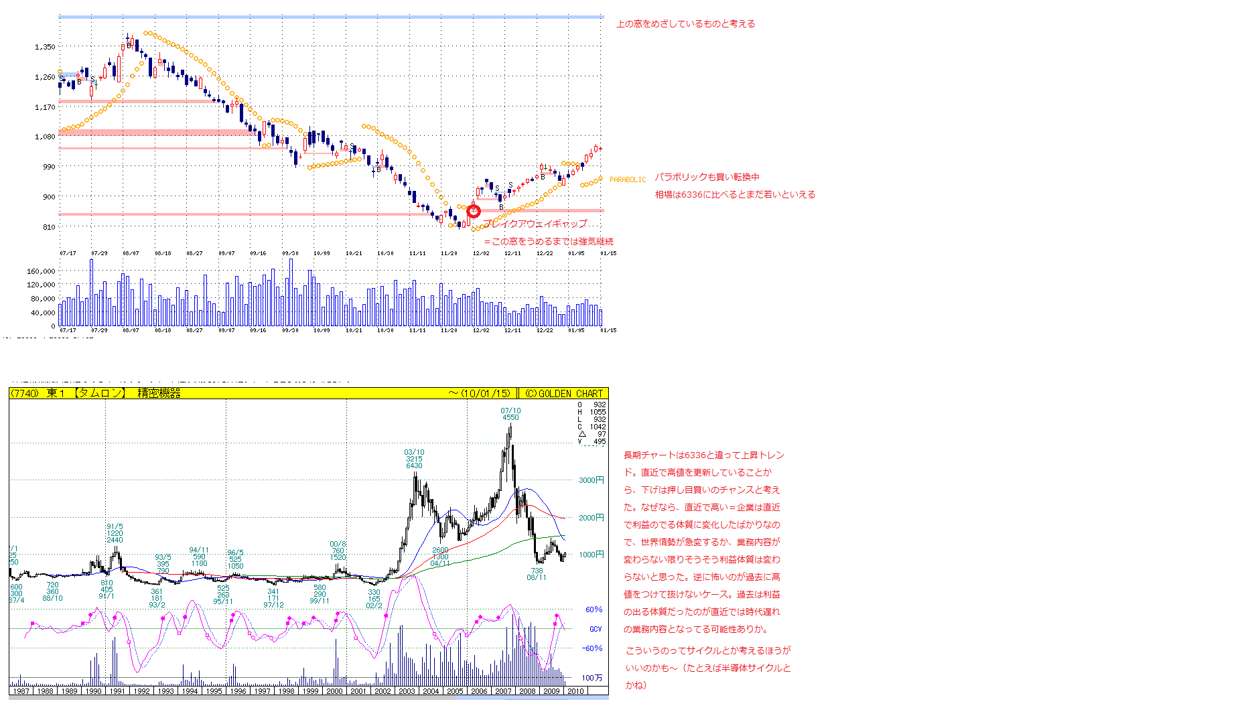This screenshot has width=1254, height=718.
Task: Select the 2003 year on bottom timeline
Action: pos(407,691)
